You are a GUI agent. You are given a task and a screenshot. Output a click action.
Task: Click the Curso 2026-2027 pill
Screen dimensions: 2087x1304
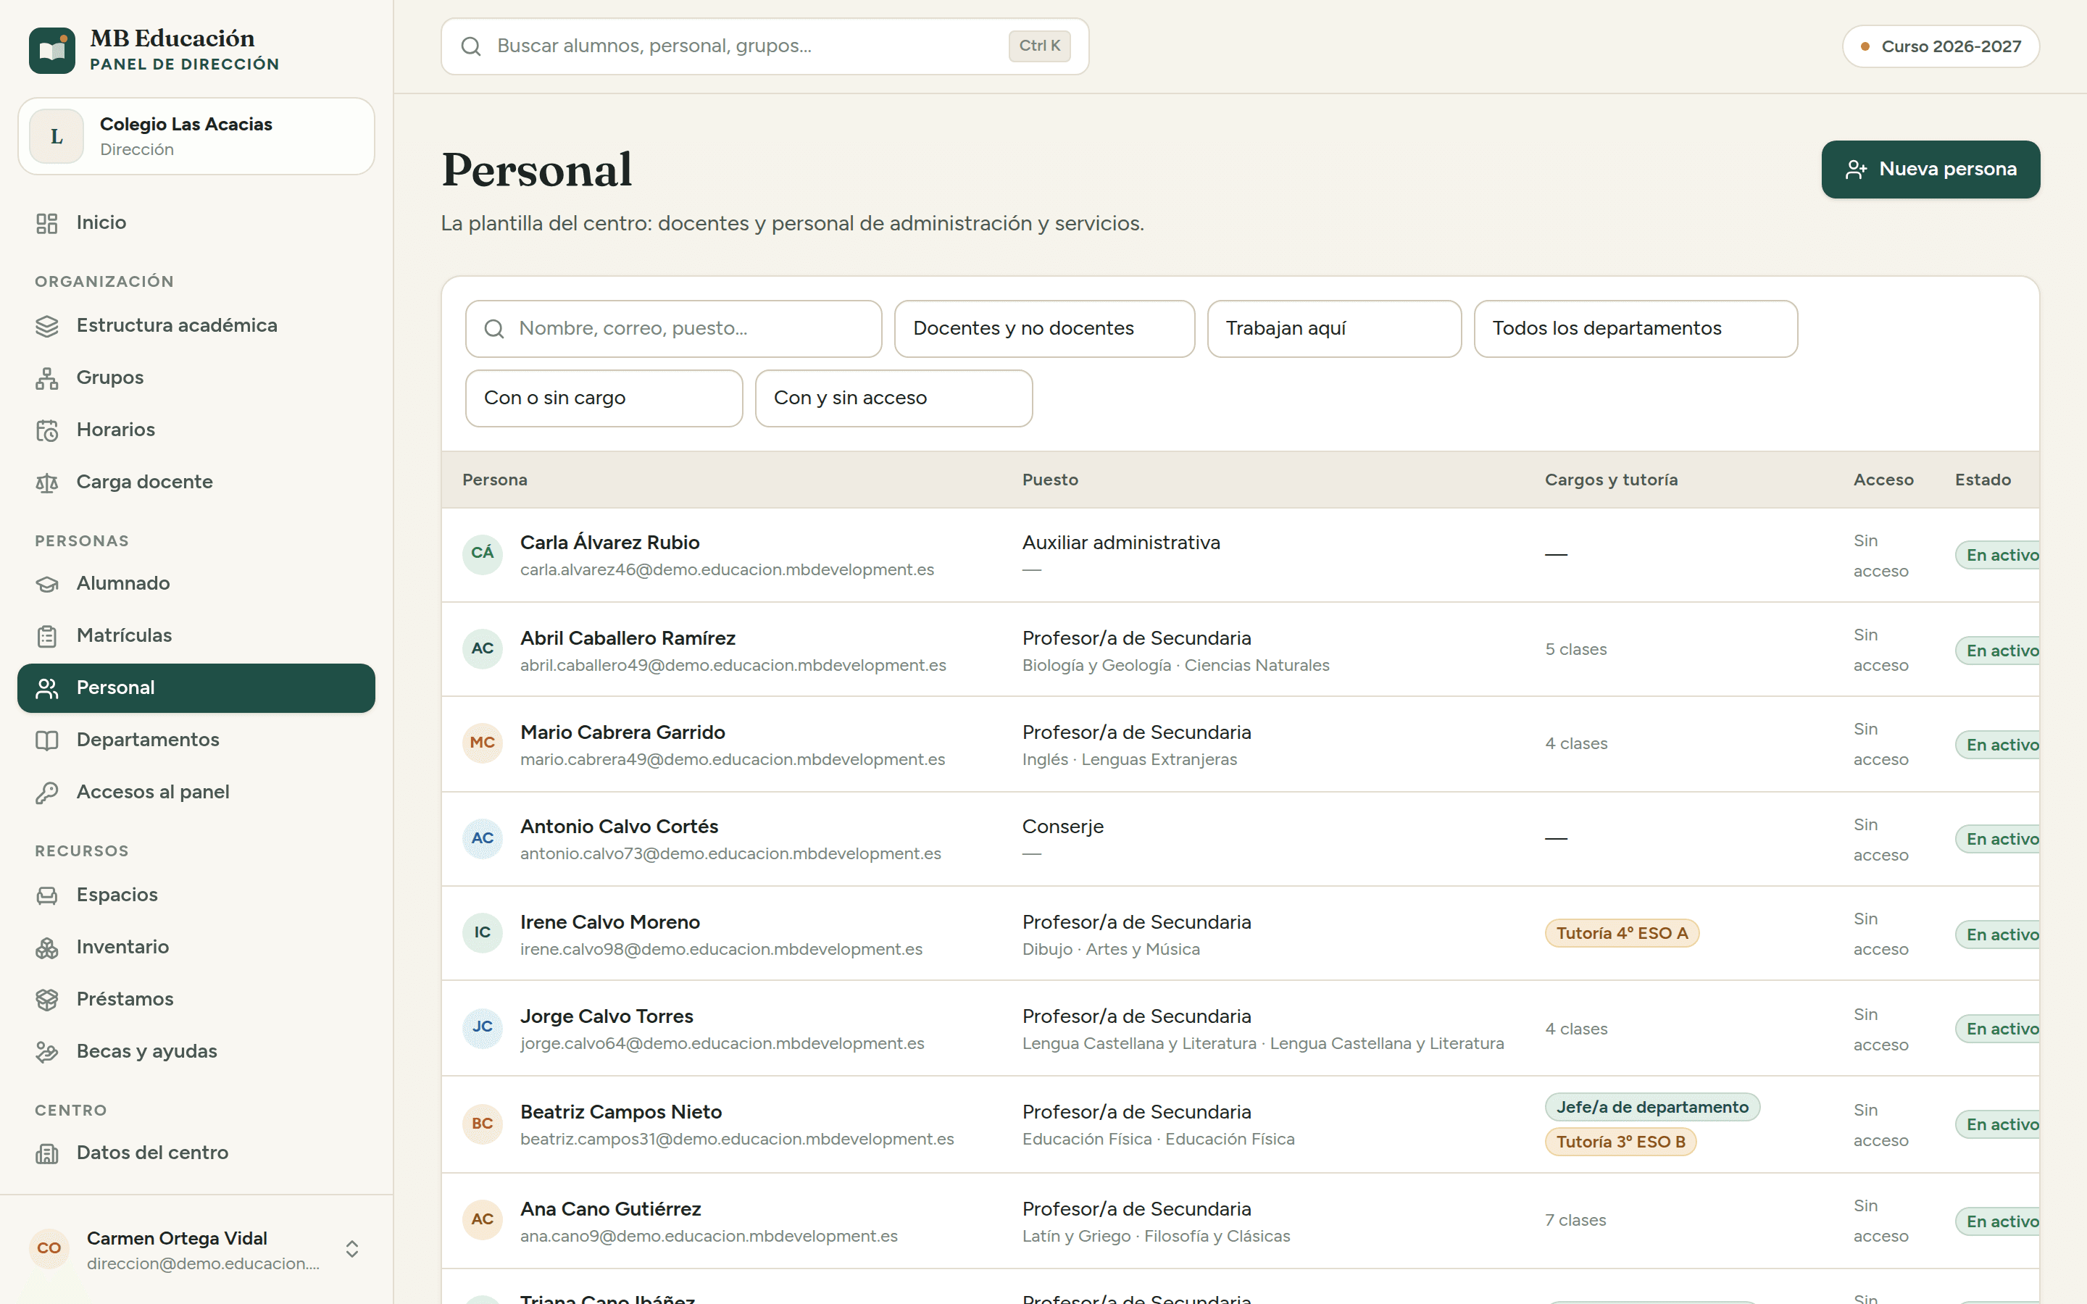(1941, 46)
